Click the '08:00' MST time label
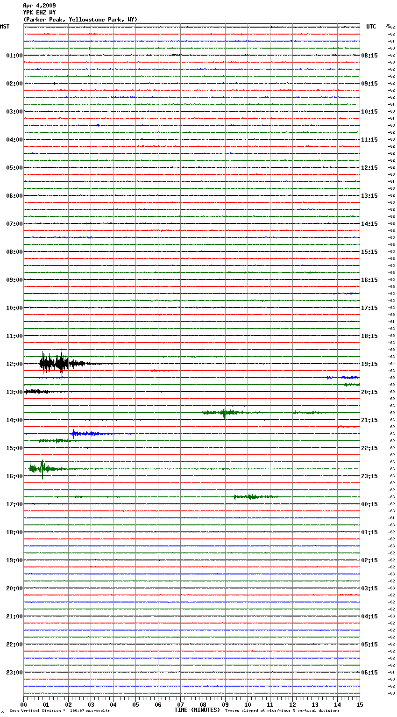Screen dimensions: 397x717 tap(14, 252)
